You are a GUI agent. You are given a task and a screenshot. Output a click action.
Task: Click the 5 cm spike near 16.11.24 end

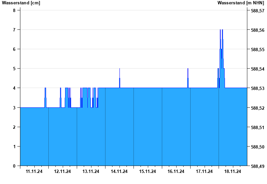pos(188,69)
